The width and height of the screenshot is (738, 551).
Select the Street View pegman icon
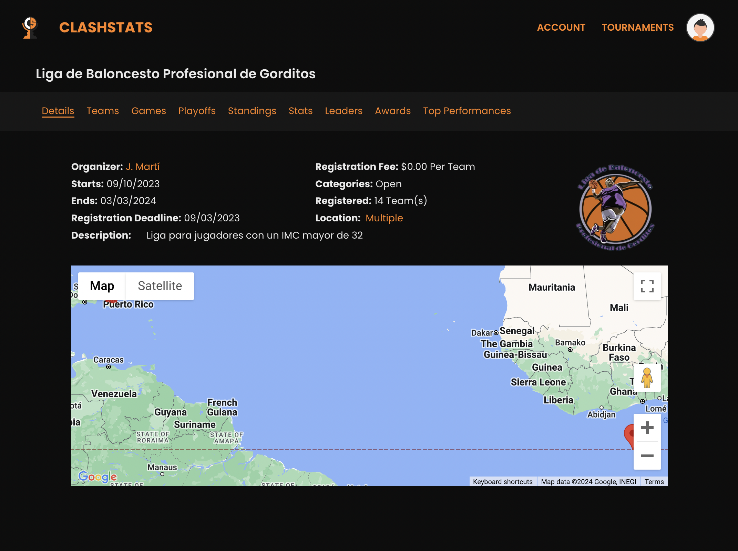(647, 378)
